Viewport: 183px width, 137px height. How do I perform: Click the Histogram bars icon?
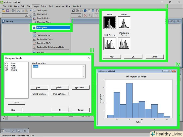pos(34,28)
